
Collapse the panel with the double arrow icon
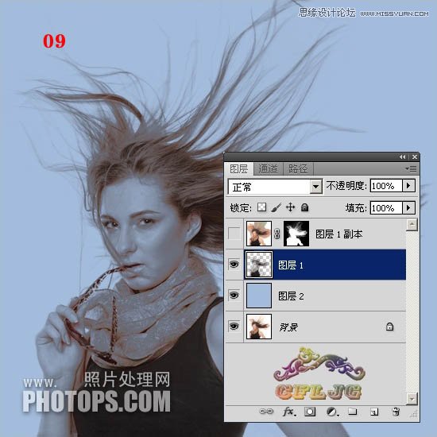coord(402,157)
